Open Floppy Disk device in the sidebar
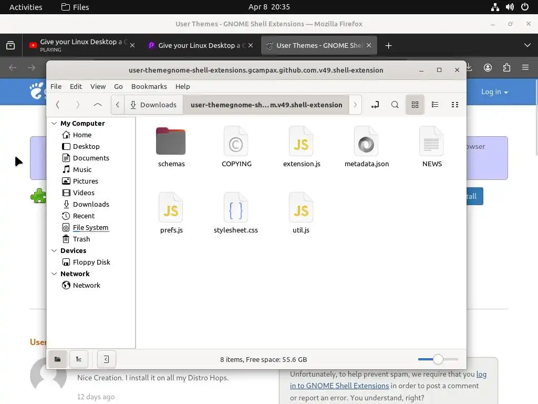 [x=91, y=262]
